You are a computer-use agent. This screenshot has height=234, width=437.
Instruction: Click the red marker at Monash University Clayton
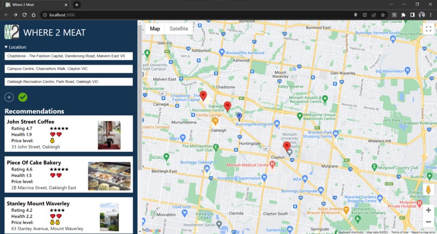pos(286,147)
